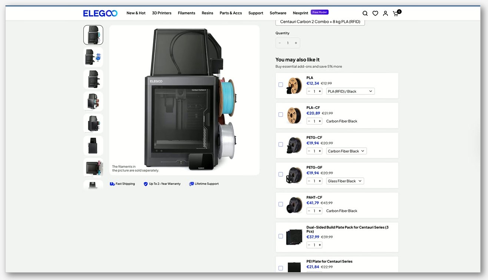Increase Dual-Sided Build Plate Pack quantity
This screenshot has width=488, height=280.
pos(320,245)
